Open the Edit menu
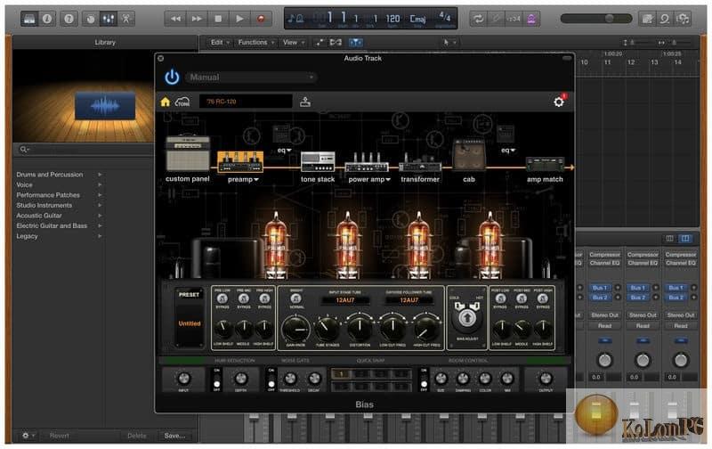The image size is (712, 449). (x=220, y=42)
